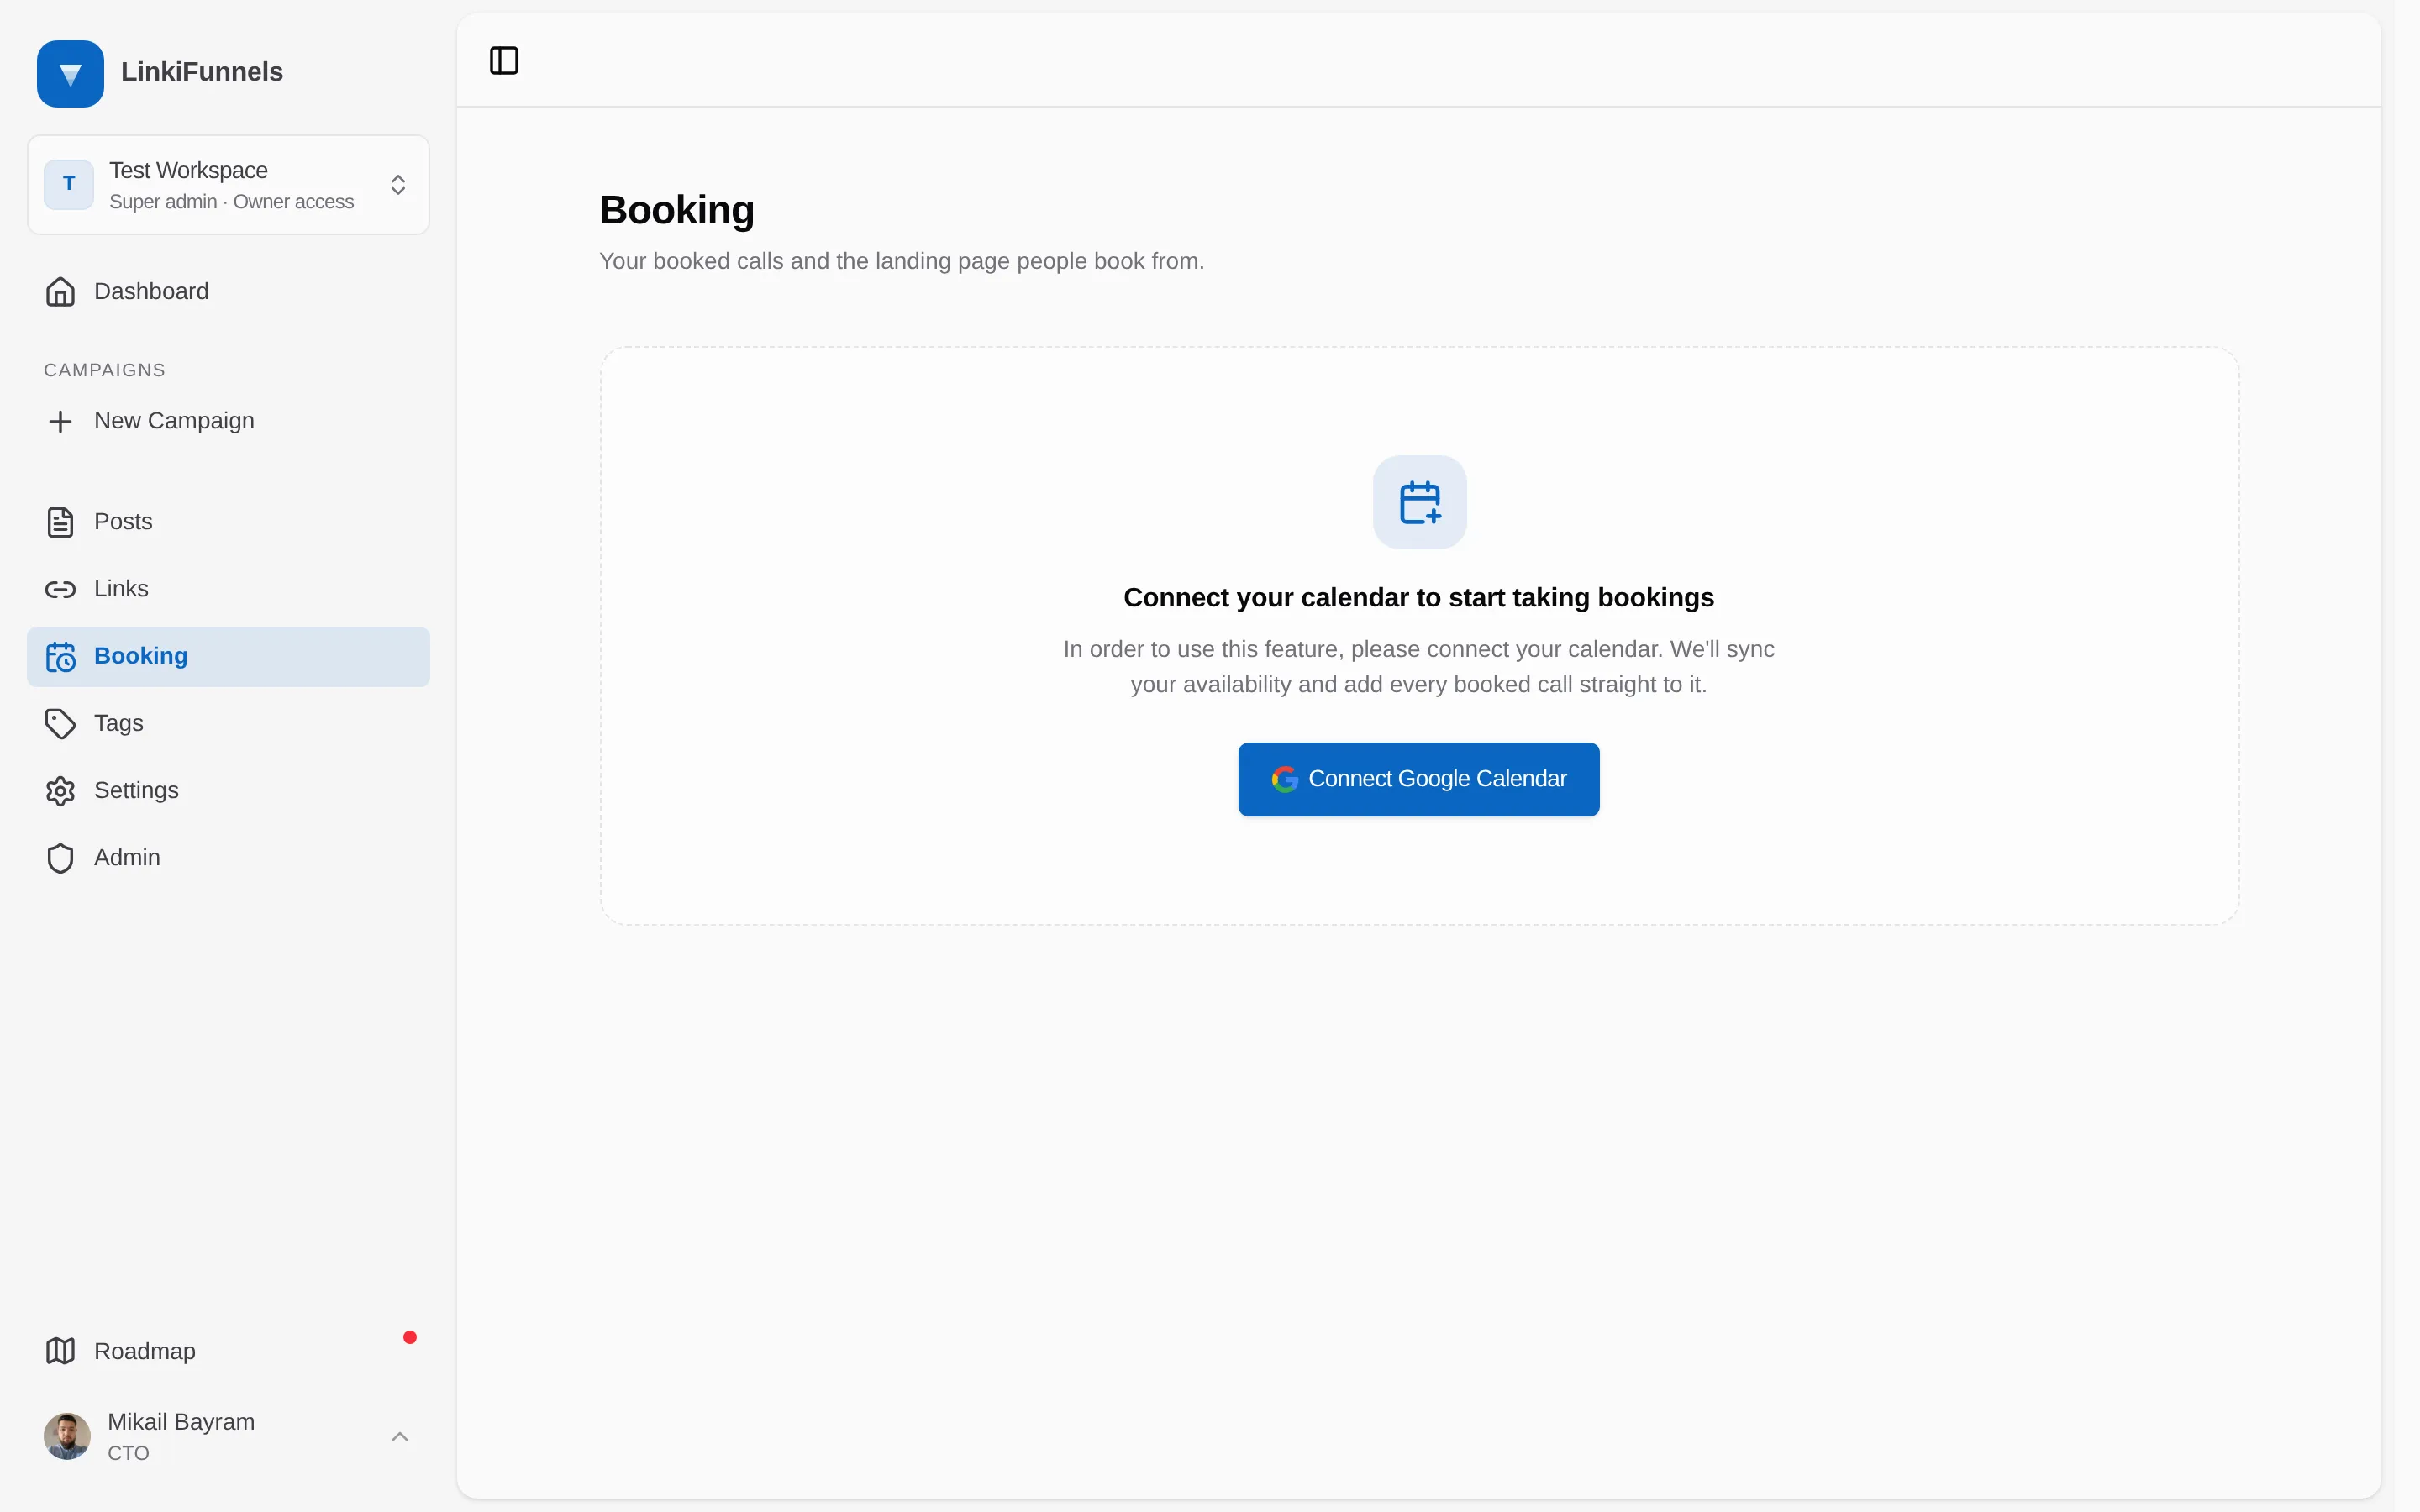This screenshot has width=2420, height=1512.
Task: Open the Admin page link
Action: tap(228, 858)
